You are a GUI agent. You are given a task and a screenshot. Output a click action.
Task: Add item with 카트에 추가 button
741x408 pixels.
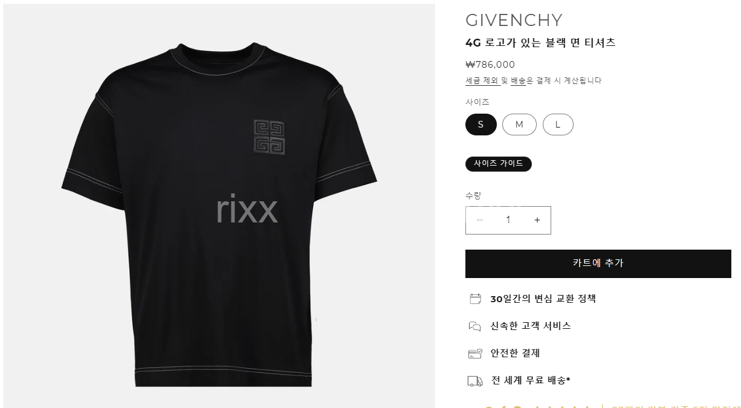[x=598, y=264]
